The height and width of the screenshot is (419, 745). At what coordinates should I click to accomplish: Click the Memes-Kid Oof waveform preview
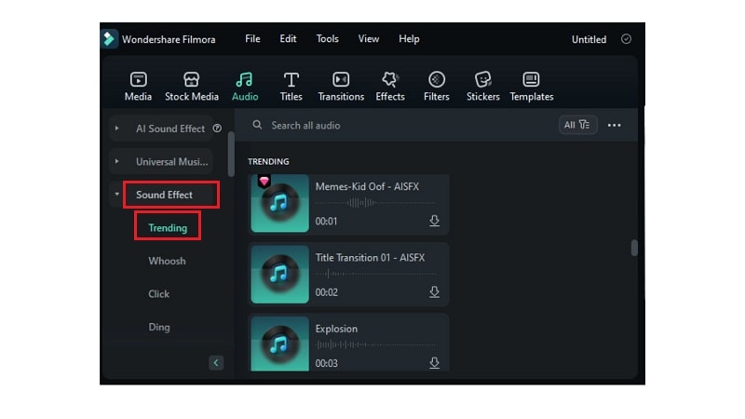click(x=375, y=203)
